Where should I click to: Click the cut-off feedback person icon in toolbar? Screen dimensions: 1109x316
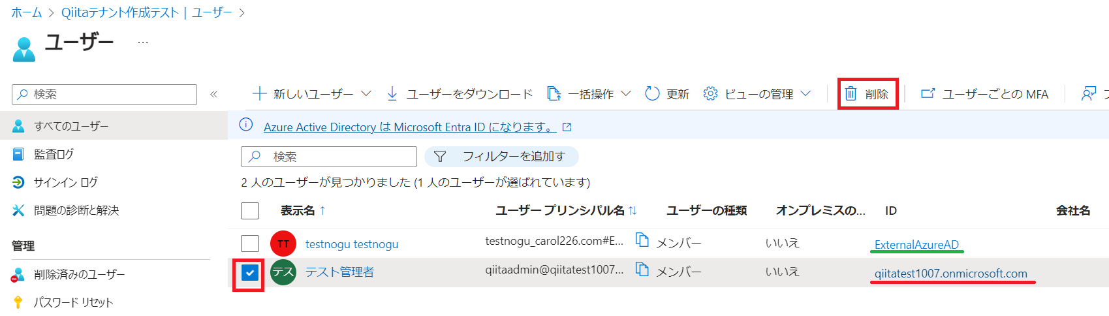1088,93
